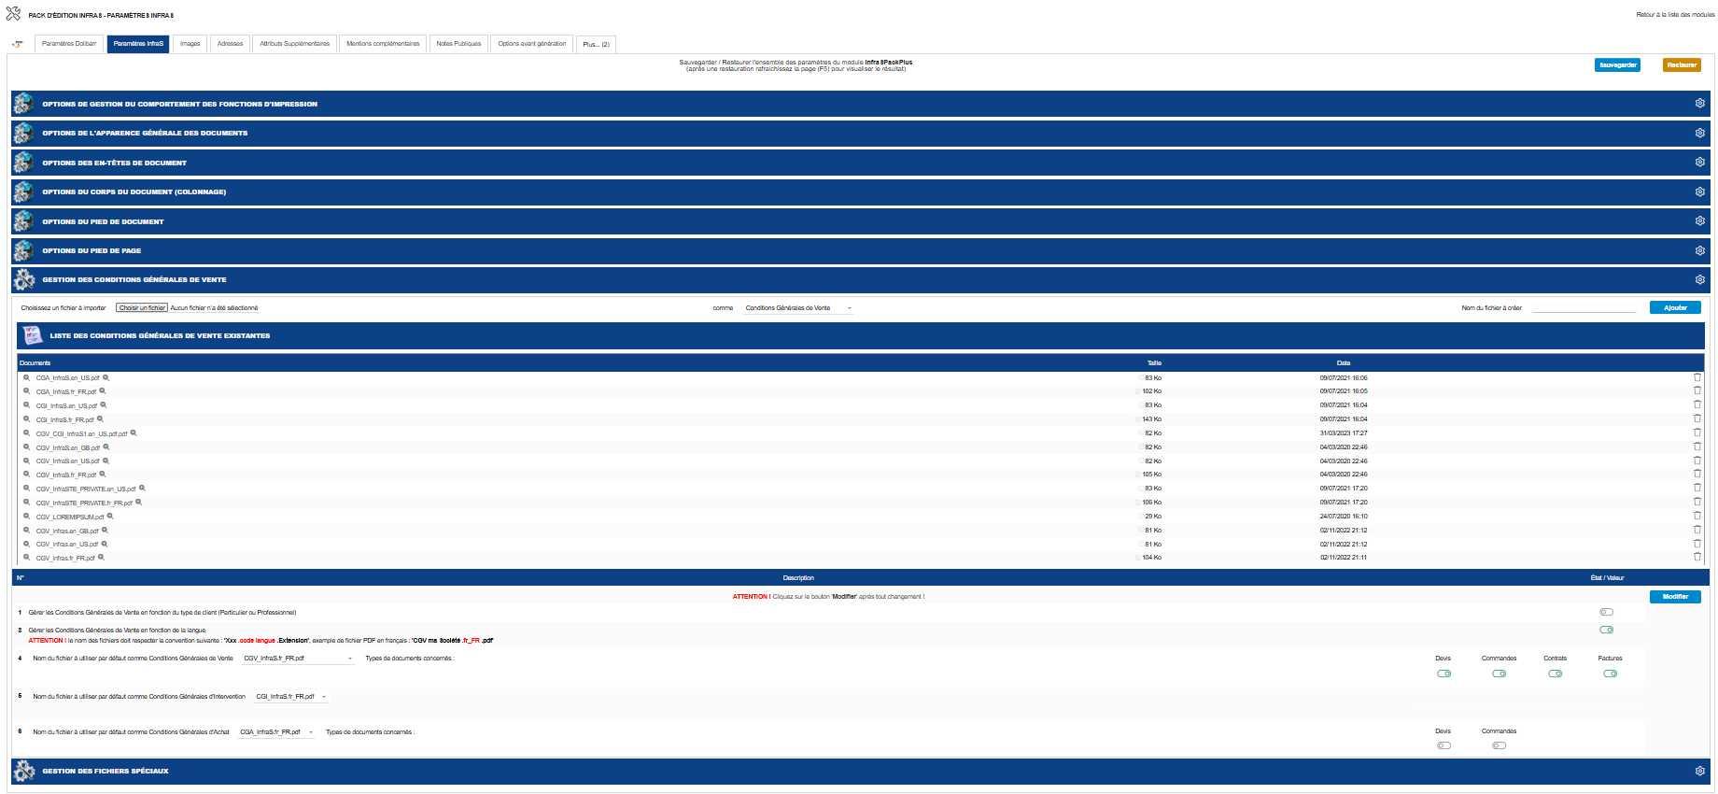Viewport: 1718px width, 794px height.
Task: Delete CGA_InfraS.en_US.pdf with its trash icon
Action: pyautogui.click(x=1697, y=377)
